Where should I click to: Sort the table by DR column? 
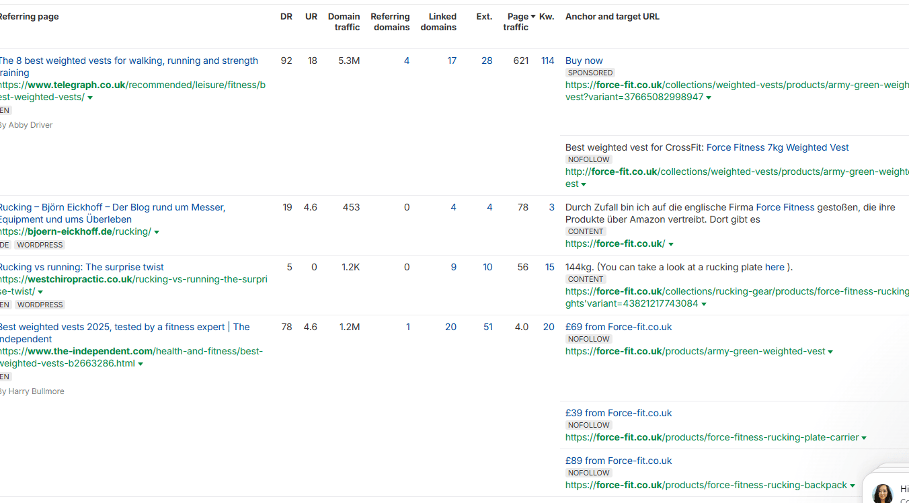coord(286,17)
